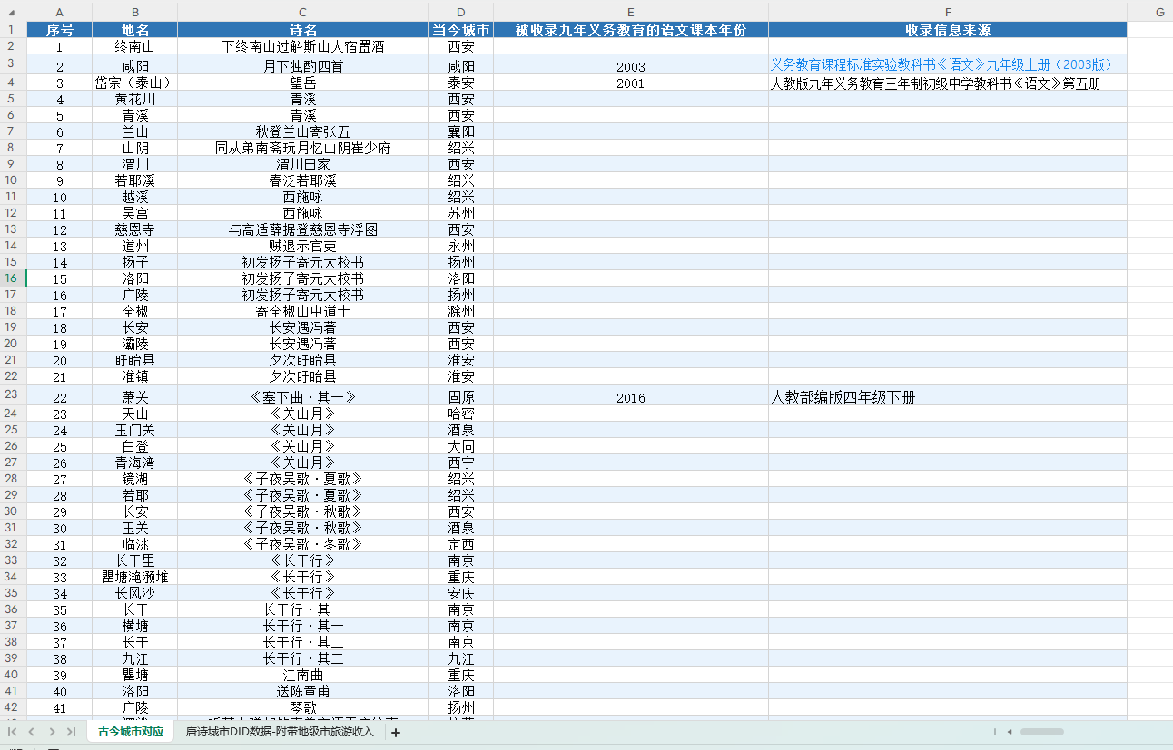Screen dimensions: 1173x750
Task: Open the 义务教育课程标准实验教科书 hyperlink in row 3
Action: 941,65
